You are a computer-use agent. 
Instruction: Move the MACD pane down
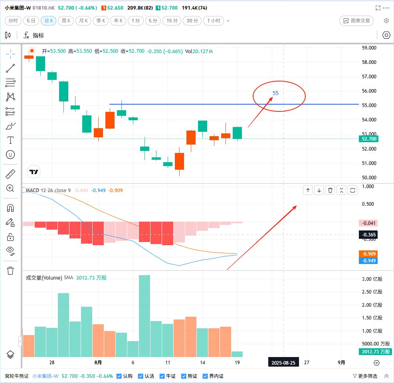point(319,190)
